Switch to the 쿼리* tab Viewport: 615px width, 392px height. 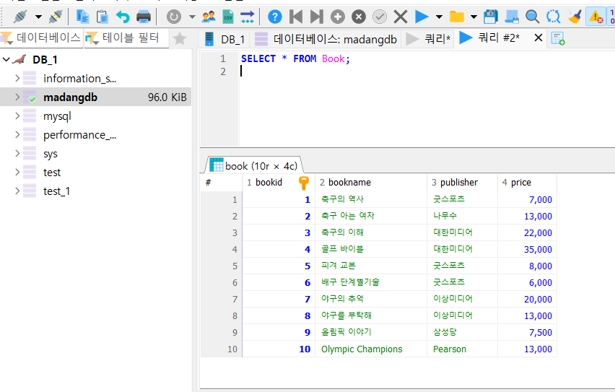pos(428,39)
